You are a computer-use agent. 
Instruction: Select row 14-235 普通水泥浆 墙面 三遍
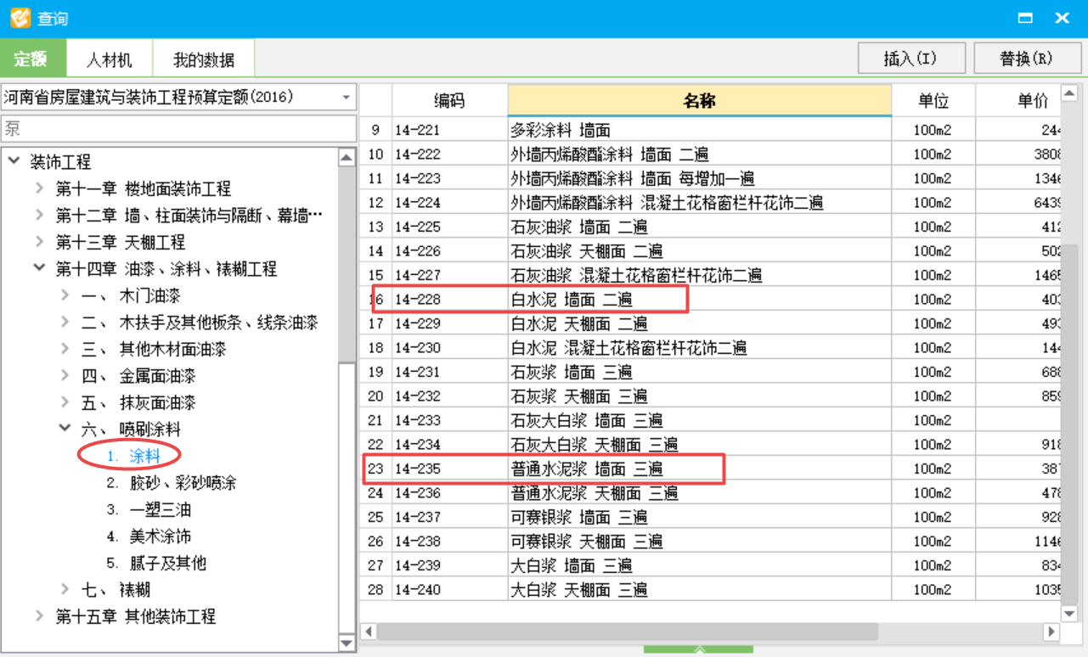coord(711,469)
